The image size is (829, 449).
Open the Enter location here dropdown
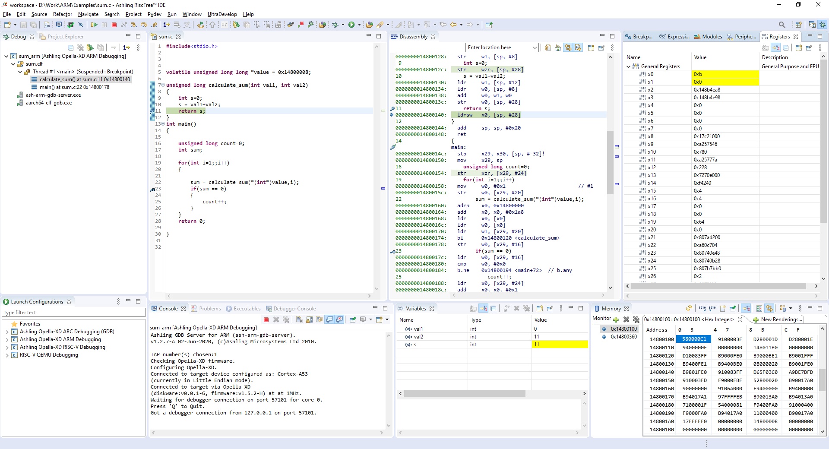pos(535,48)
